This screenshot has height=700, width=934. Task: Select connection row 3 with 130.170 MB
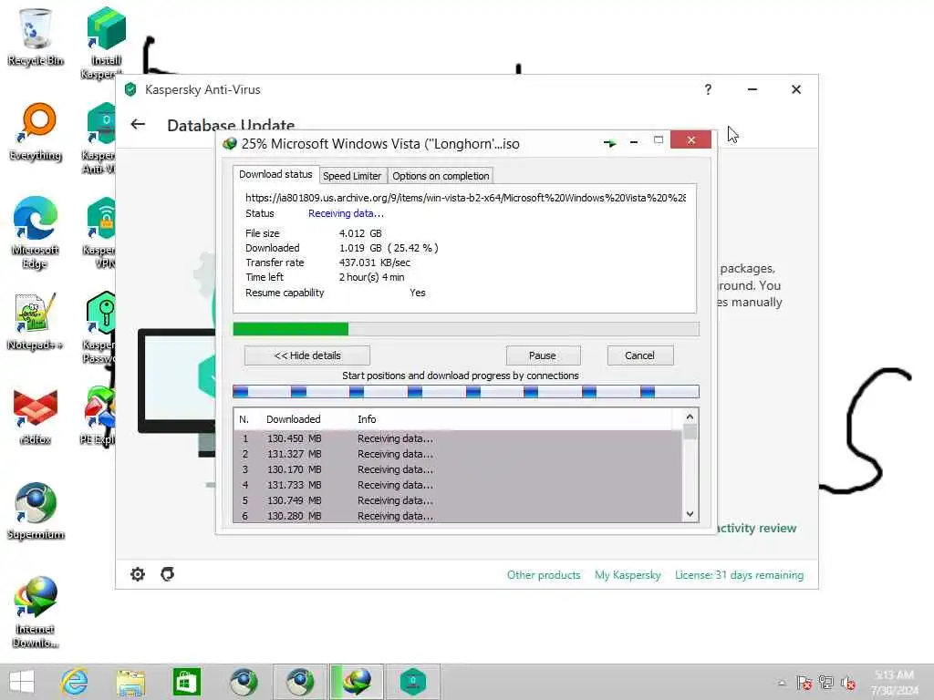click(458, 469)
